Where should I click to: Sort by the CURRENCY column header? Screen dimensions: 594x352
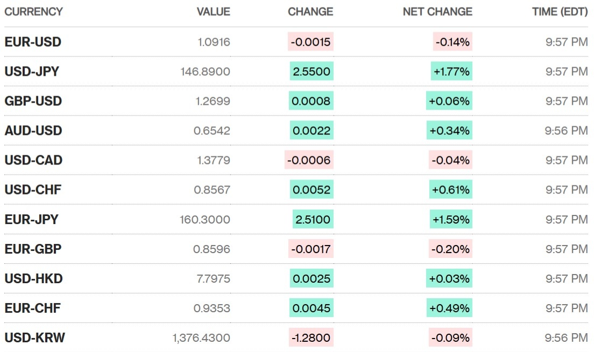pos(33,11)
